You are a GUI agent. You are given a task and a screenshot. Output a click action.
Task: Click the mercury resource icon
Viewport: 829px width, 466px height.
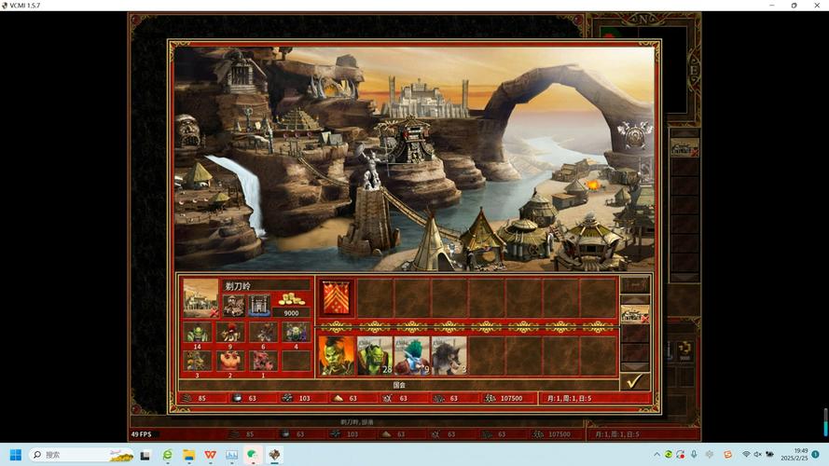point(238,398)
